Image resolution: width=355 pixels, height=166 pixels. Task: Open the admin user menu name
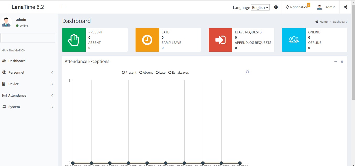[330, 7]
